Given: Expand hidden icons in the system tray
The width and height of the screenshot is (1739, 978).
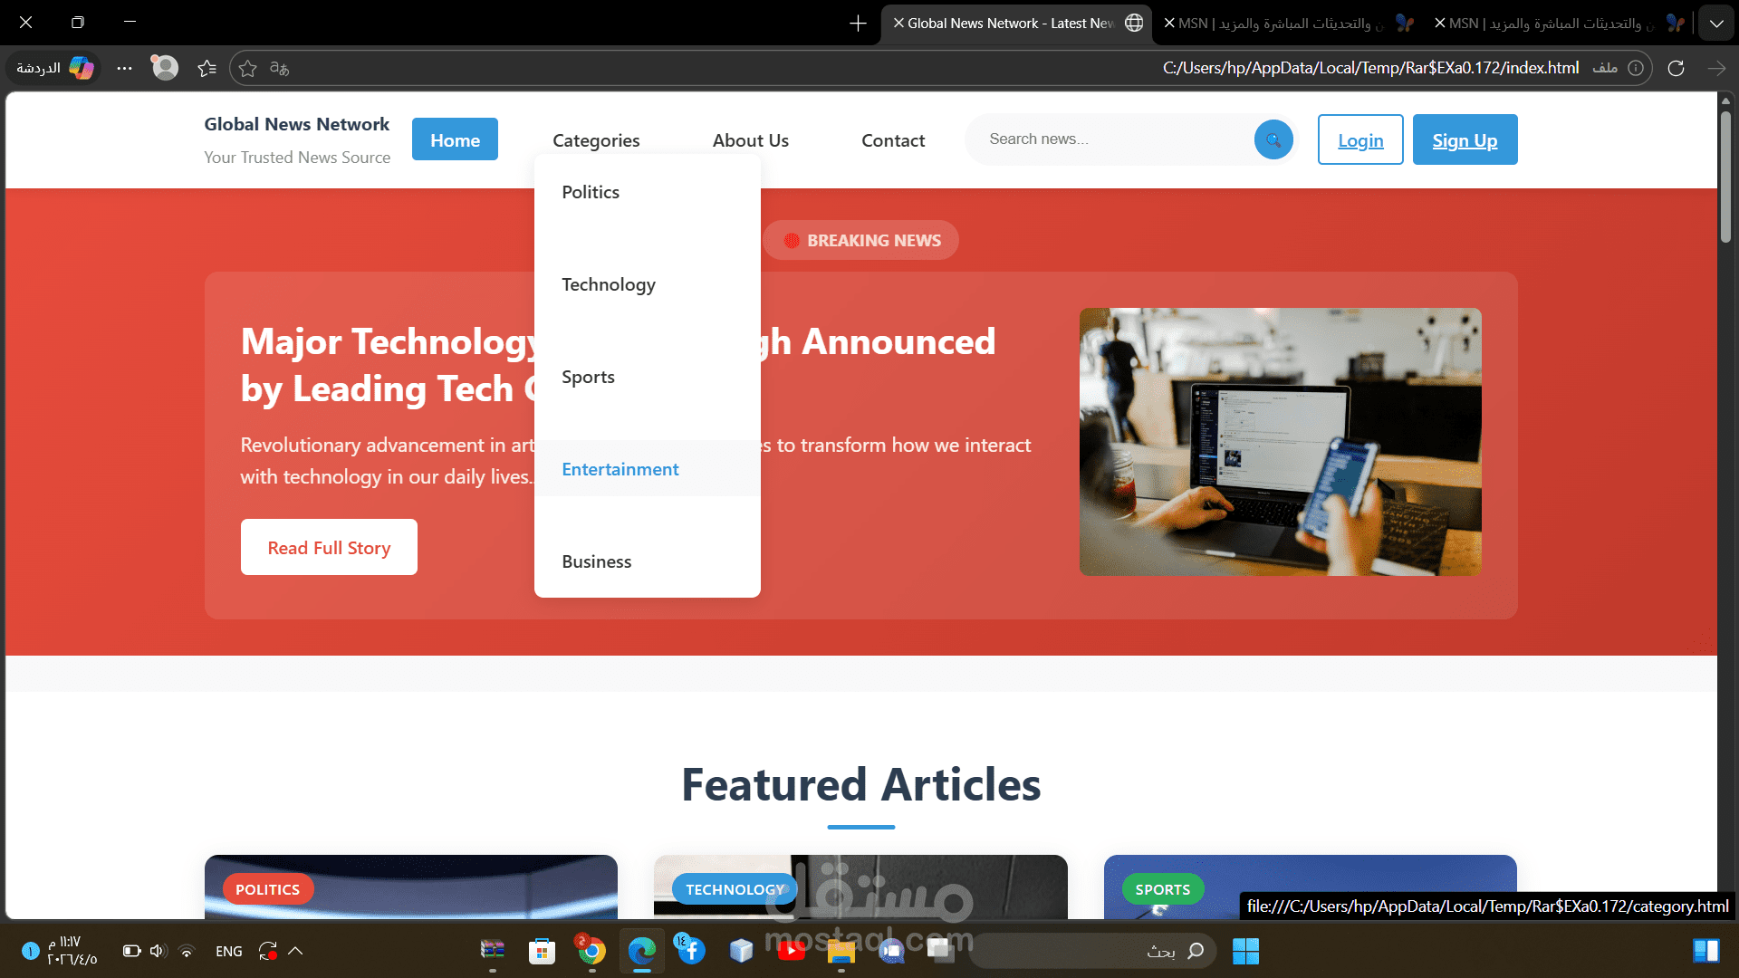Looking at the screenshot, I should [296, 951].
